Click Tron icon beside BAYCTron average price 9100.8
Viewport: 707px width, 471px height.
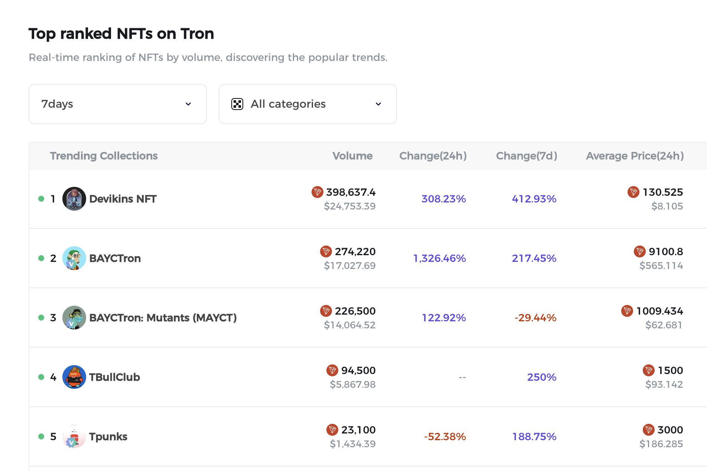pyautogui.click(x=639, y=251)
